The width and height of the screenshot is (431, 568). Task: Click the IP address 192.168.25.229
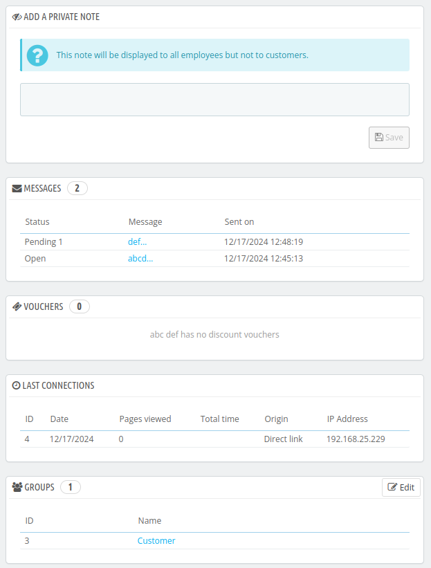(x=356, y=439)
